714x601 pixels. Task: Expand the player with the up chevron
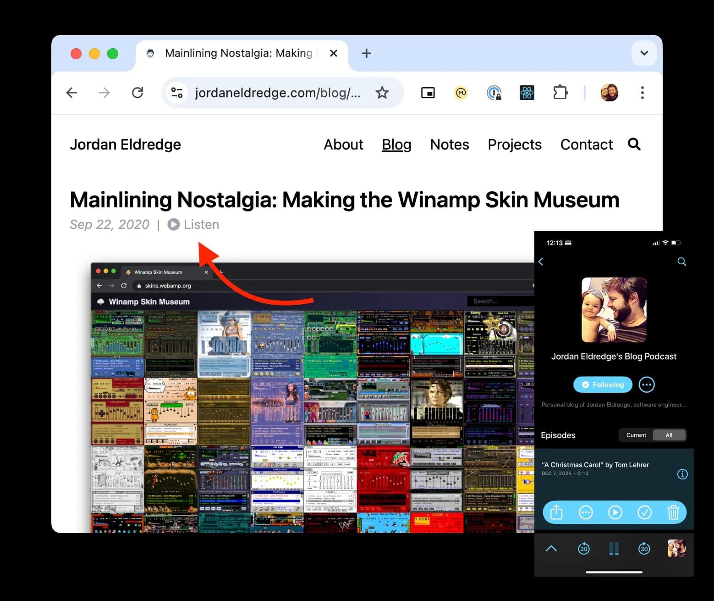(551, 548)
